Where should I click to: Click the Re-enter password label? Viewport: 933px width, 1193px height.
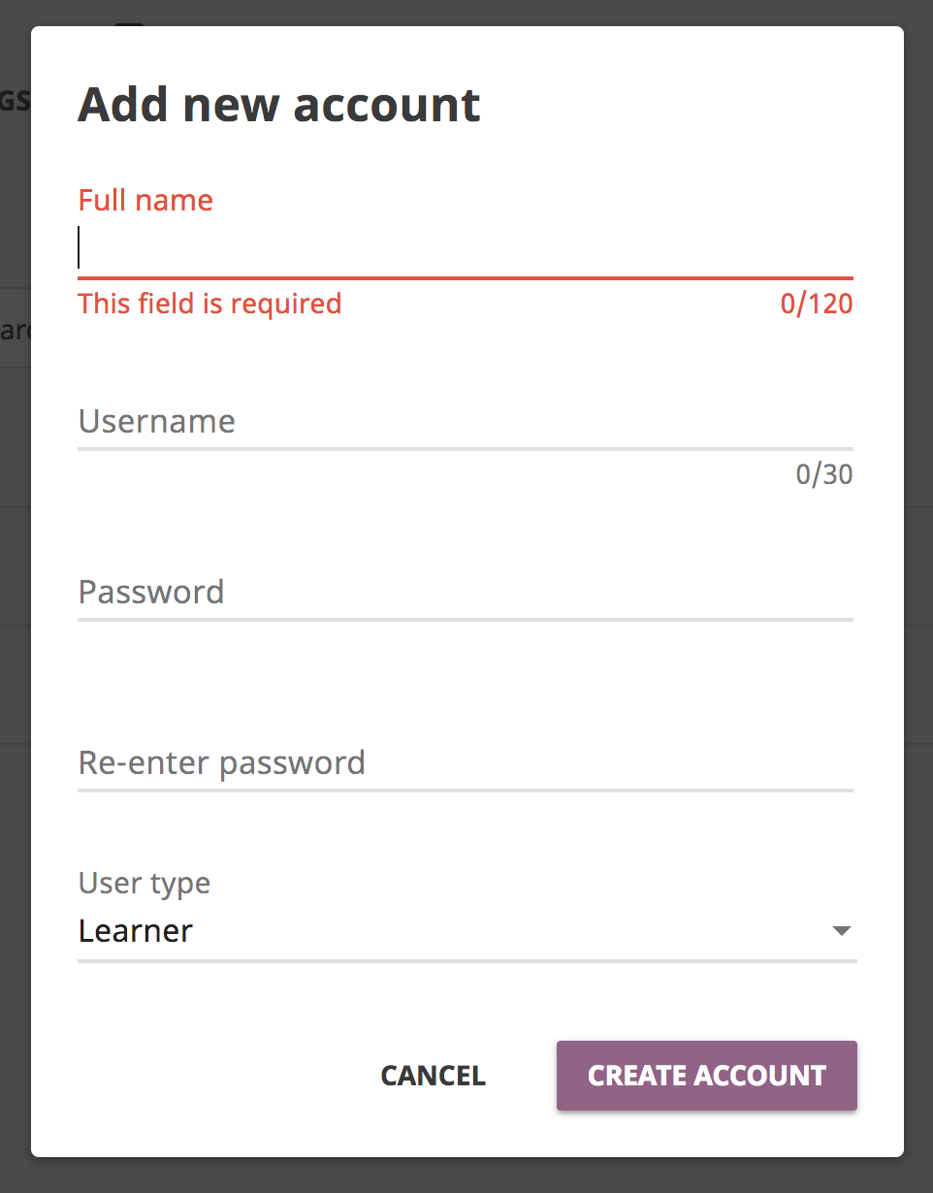221,762
